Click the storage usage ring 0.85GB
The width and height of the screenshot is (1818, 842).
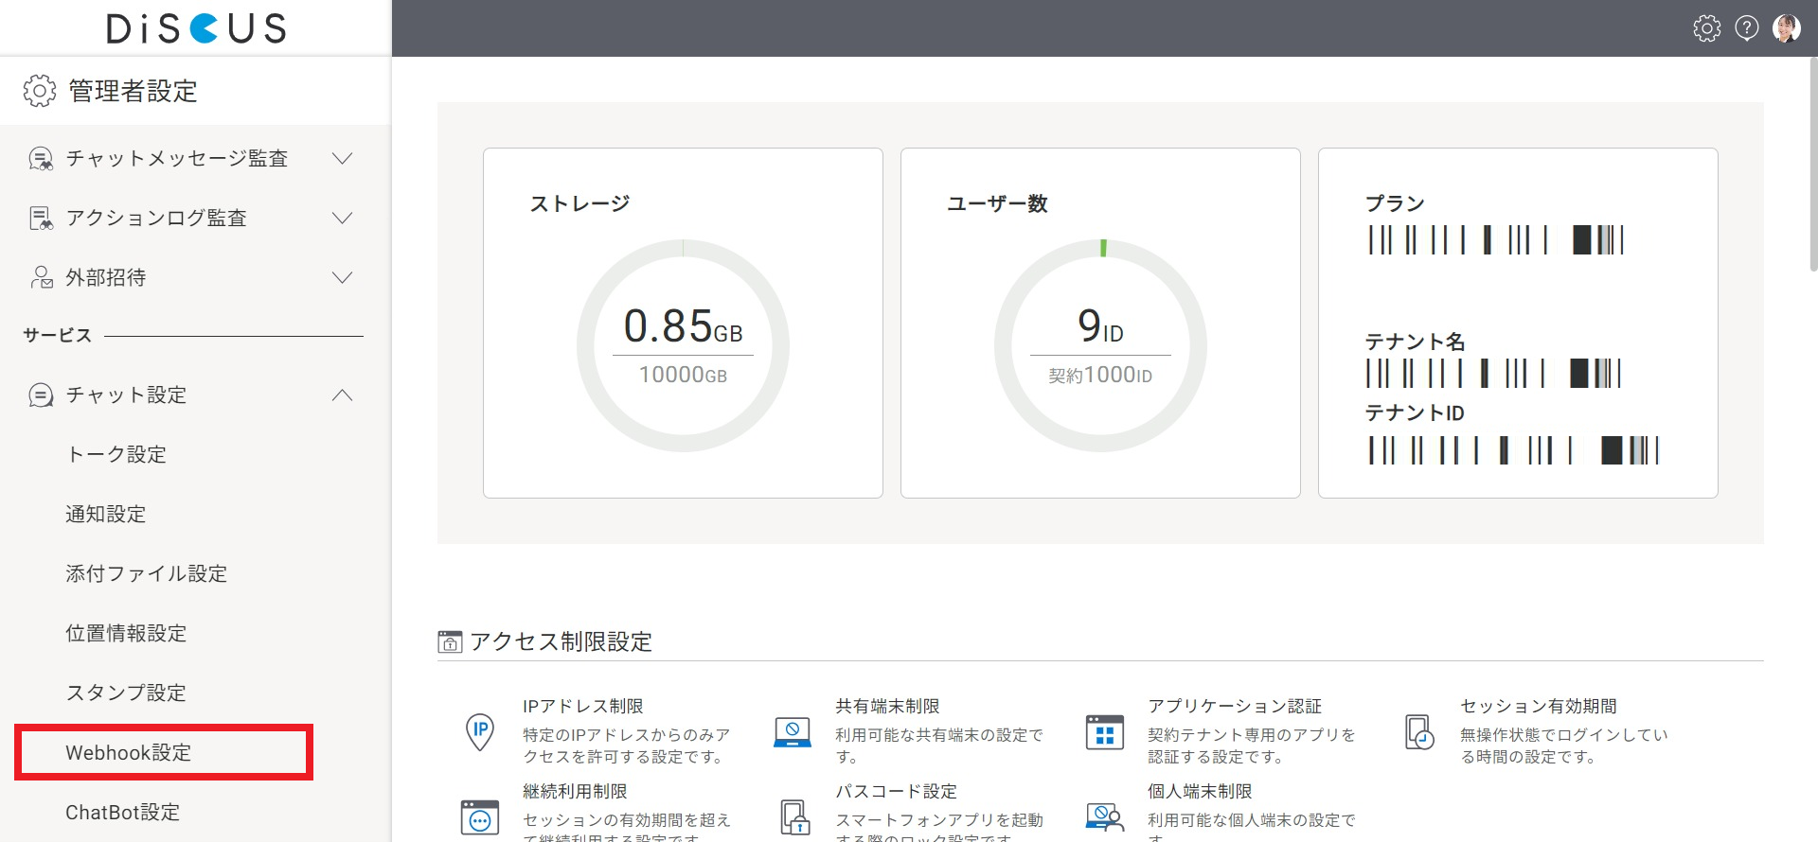click(683, 345)
